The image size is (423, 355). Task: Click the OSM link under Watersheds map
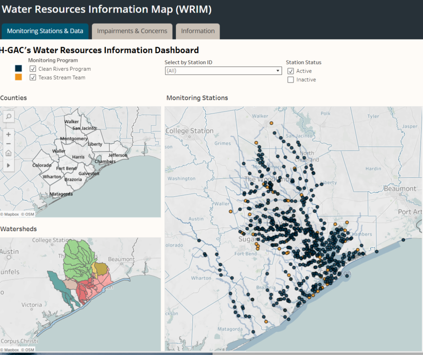[x=30, y=350]
